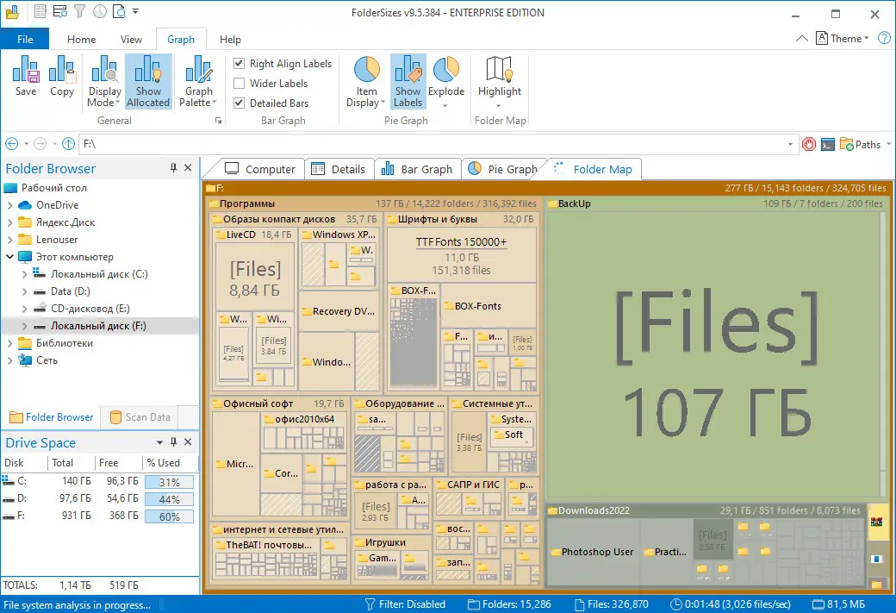Screen dimensions: 896x613
Task: Click the Downloads2022 folder header in map
Action: [706, 510]
